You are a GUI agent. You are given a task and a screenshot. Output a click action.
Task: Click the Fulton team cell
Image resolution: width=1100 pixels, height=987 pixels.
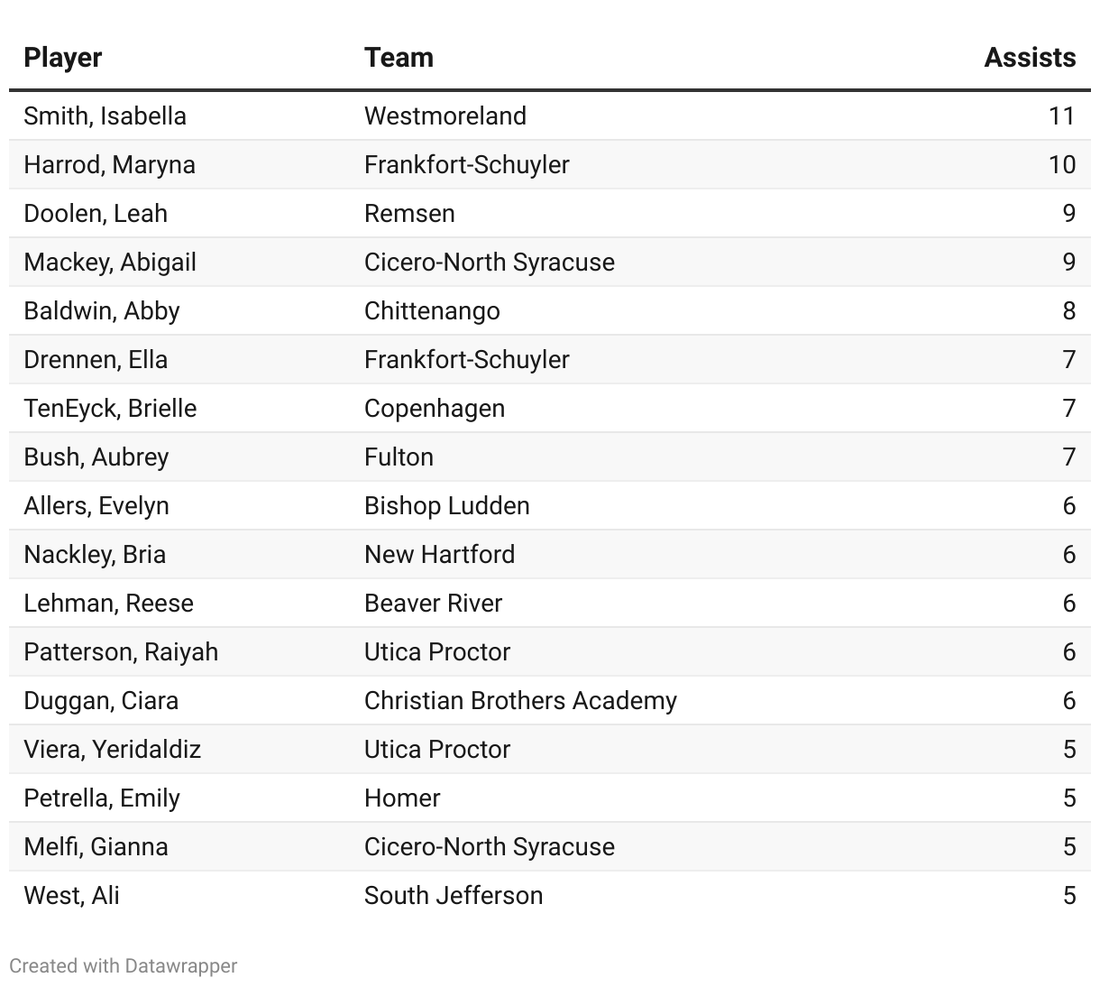pyautogui.click(x=399, y=457)
